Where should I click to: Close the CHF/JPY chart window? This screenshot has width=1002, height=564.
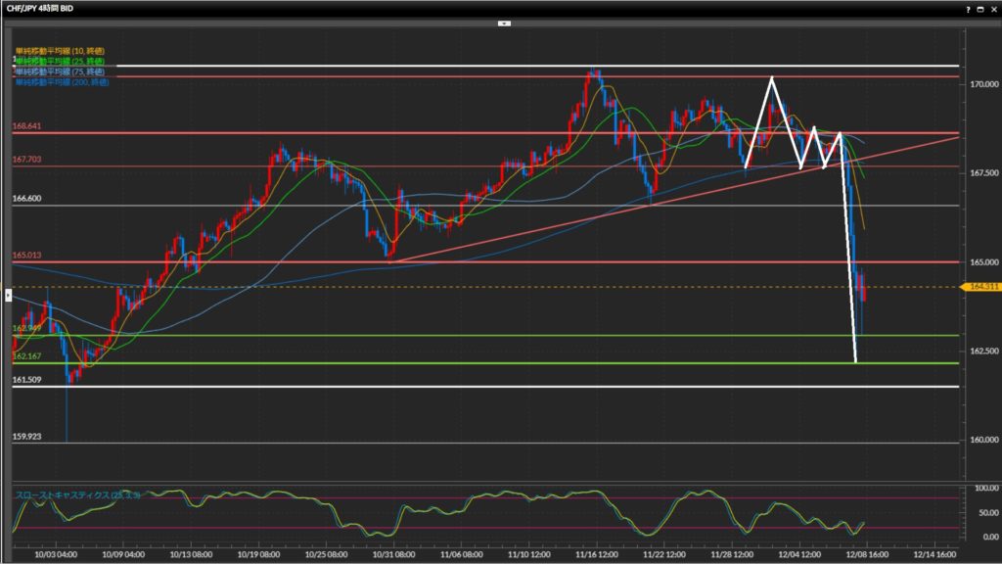pos(993,8)
